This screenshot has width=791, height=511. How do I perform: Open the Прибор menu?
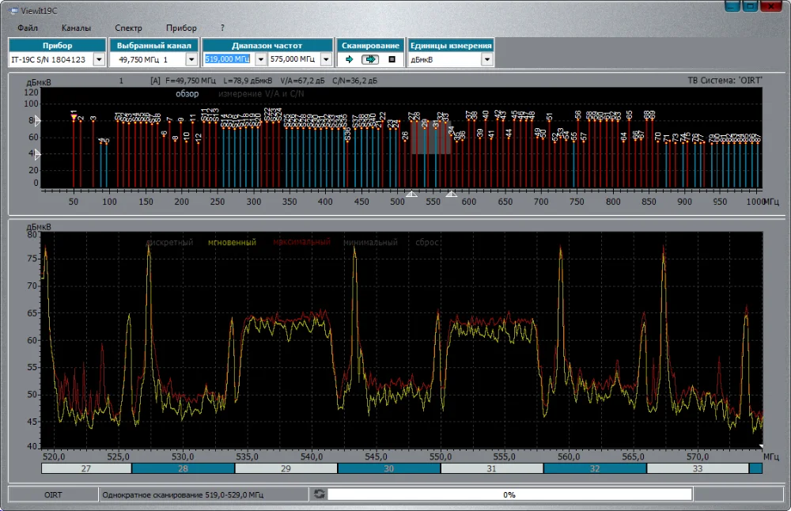click(181, 28)
